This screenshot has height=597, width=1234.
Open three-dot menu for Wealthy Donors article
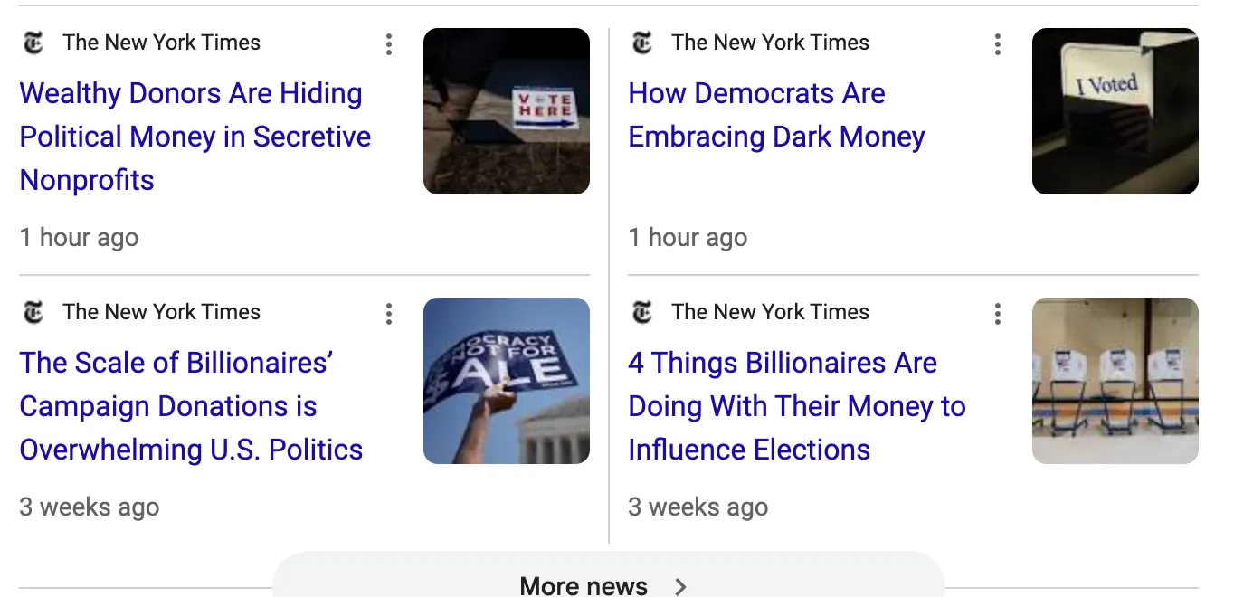click(x=389, y=43)
